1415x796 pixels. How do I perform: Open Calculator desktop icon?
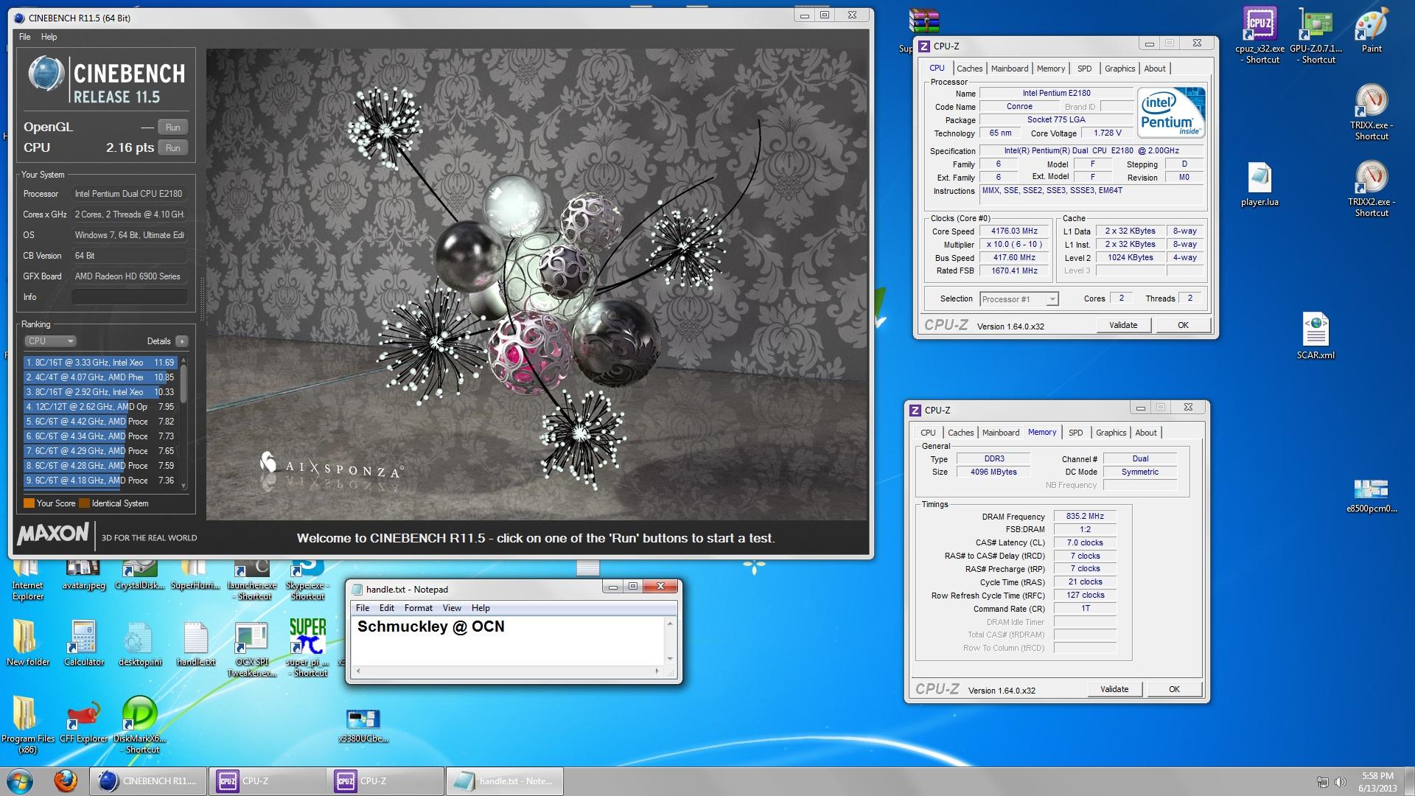(83, 643)
